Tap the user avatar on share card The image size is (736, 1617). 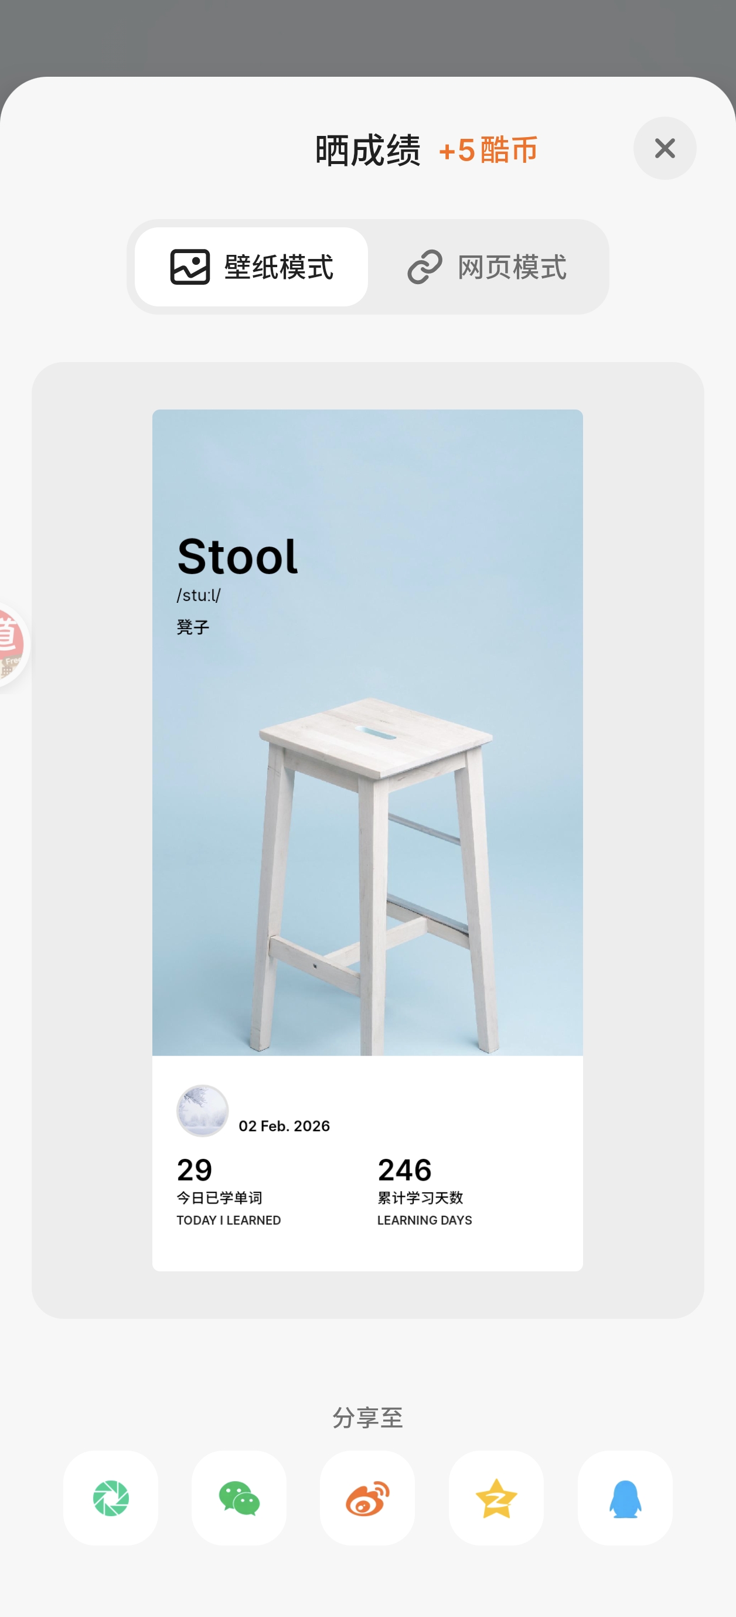[x=202, y=1110]
